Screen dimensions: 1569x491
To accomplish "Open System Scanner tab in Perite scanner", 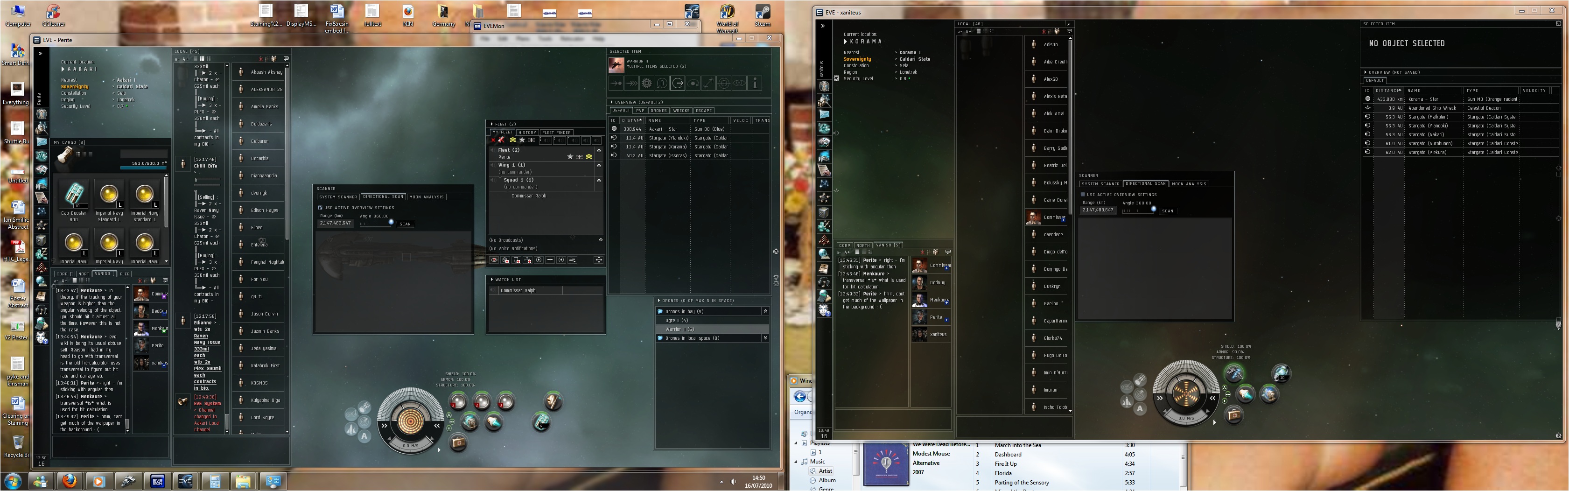I will [x=338, y=197].
